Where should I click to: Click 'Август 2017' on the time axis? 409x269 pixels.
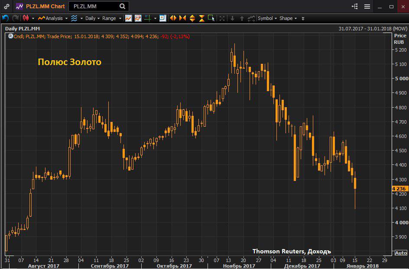pos(44,266)
